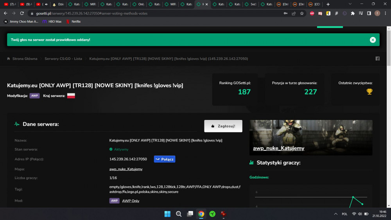Image resolution: width=391 pixels, height=220 pixels.
Task: Click the POL language indicator
Action: point(344,214)
